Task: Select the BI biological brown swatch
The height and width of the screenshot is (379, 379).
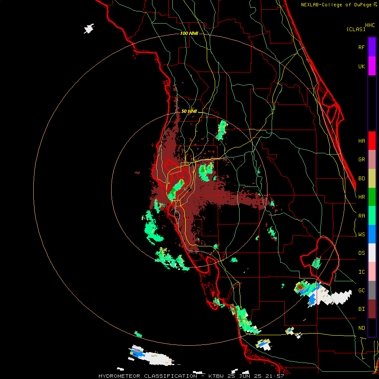Action: tap(372, 309)
